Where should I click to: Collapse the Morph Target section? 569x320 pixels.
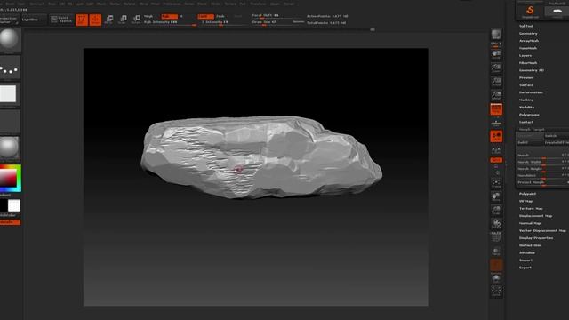pyautogui.click(x=532, y=129)
